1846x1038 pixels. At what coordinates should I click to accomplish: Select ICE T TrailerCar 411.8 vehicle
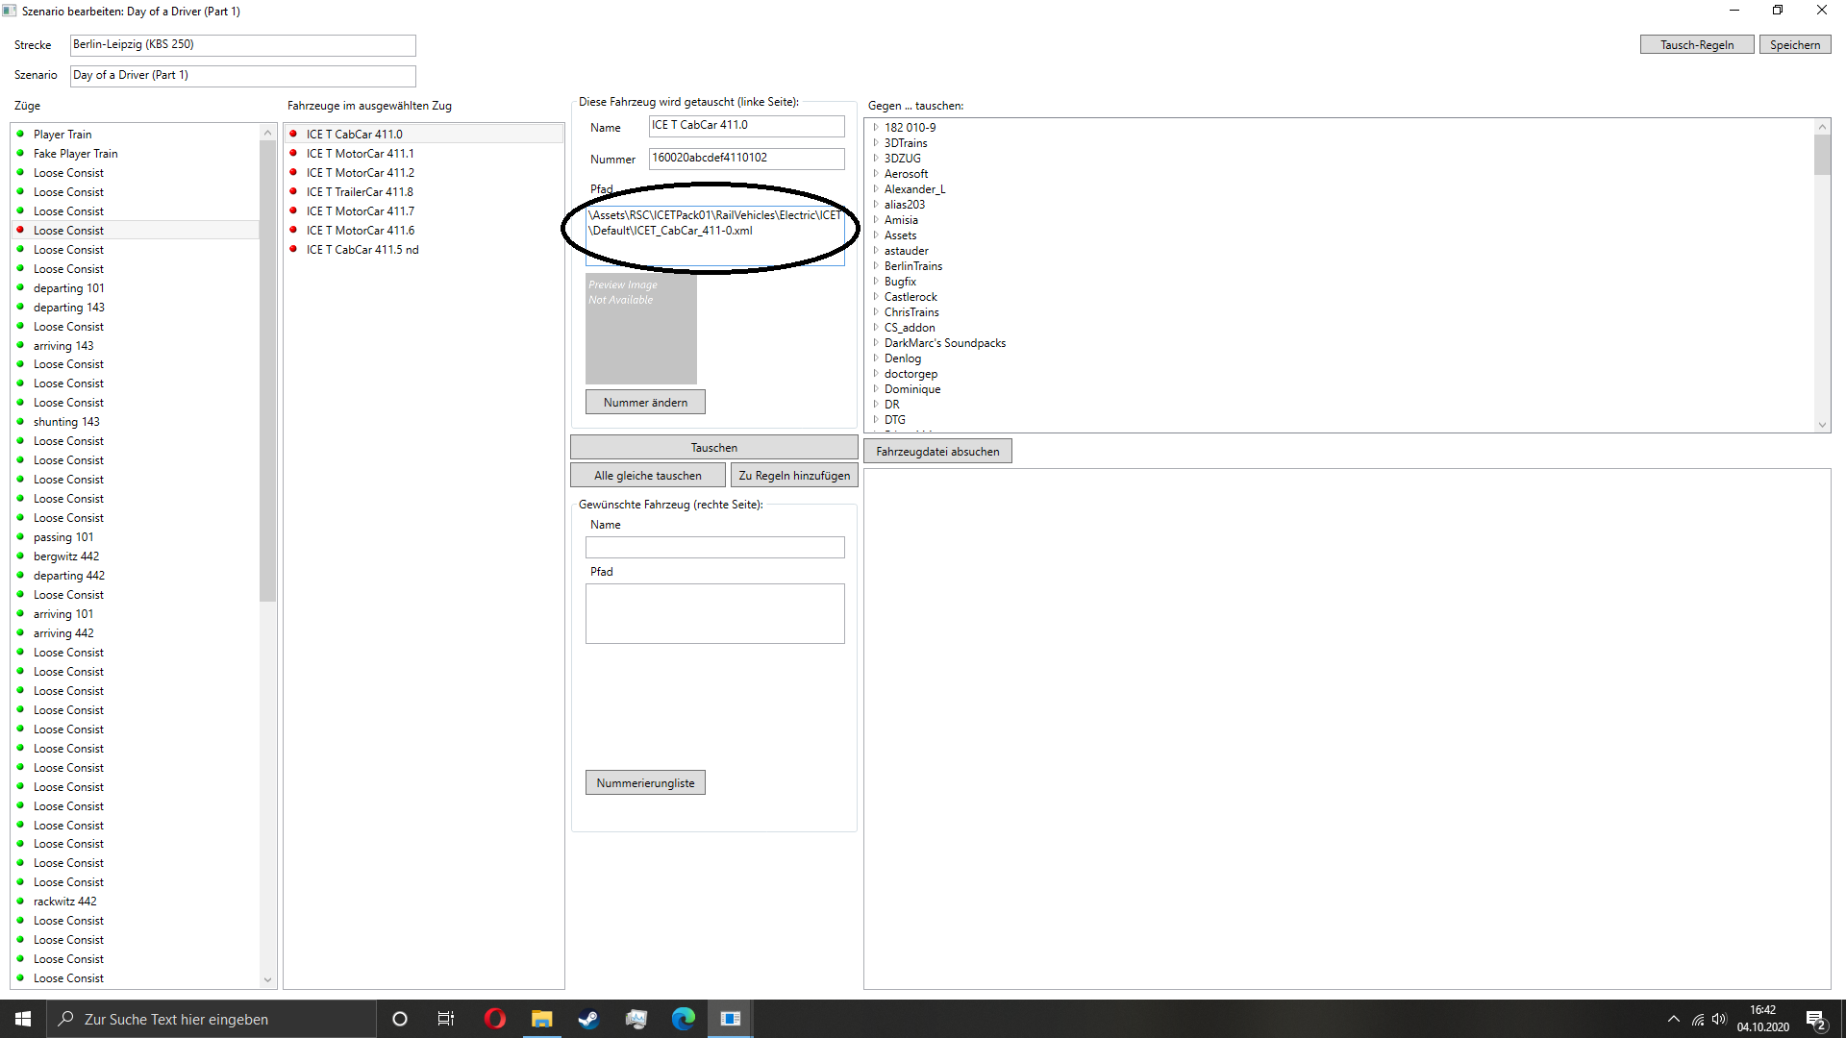click(360, 192)
